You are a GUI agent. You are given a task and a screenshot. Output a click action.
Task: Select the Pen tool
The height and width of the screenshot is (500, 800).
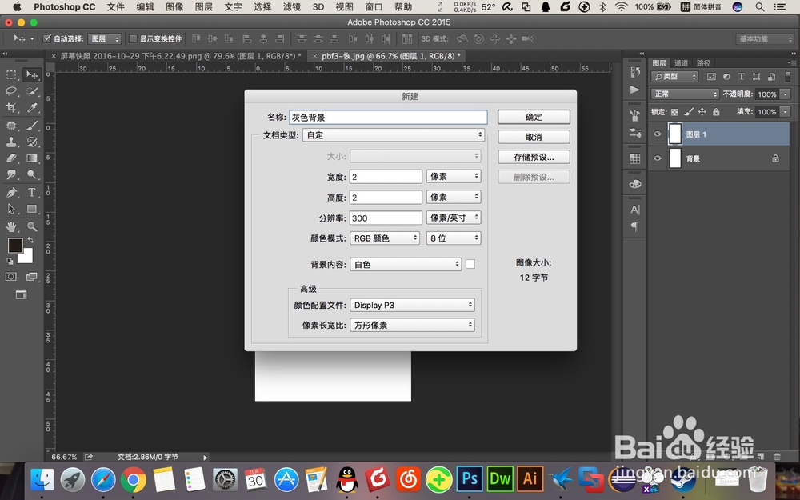pos(11,192)
